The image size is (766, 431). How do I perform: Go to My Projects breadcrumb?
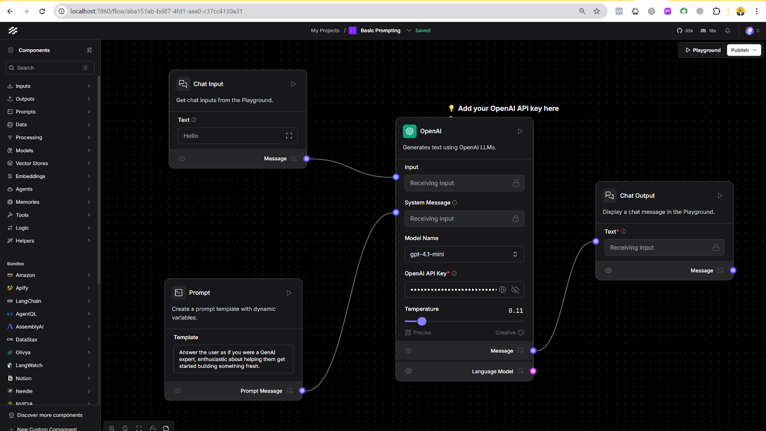(325, 31)
